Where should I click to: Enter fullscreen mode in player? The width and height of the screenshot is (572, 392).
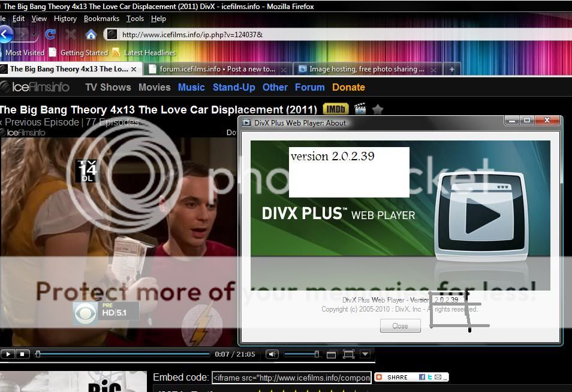348,354
